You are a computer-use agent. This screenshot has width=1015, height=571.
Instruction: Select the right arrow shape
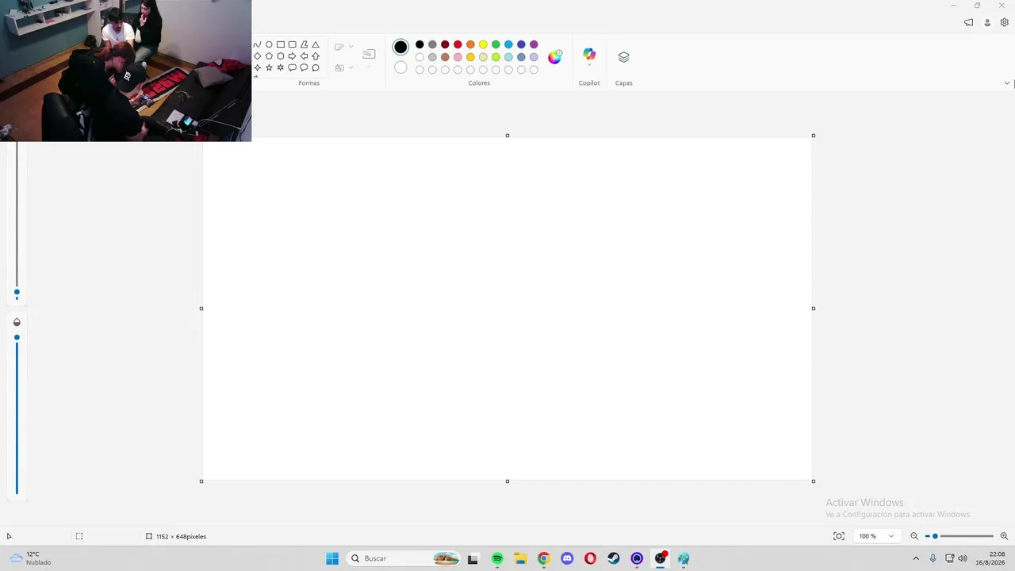coord(293,56)
